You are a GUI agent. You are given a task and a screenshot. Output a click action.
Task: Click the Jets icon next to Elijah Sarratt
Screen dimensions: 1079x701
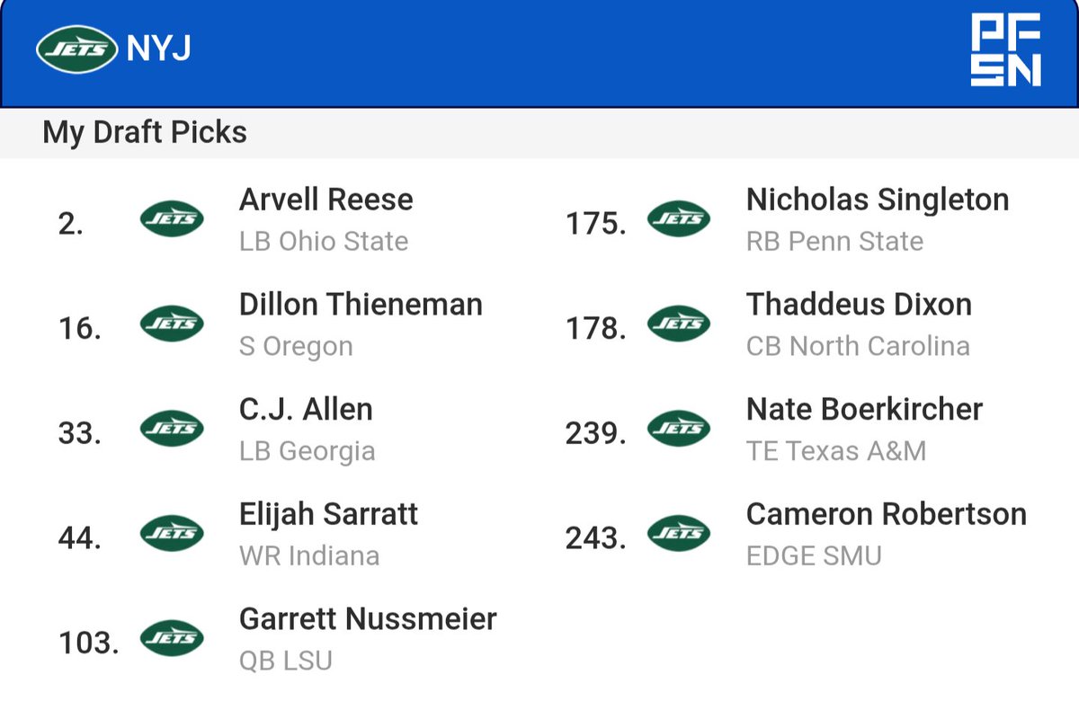tap(172, 534)
